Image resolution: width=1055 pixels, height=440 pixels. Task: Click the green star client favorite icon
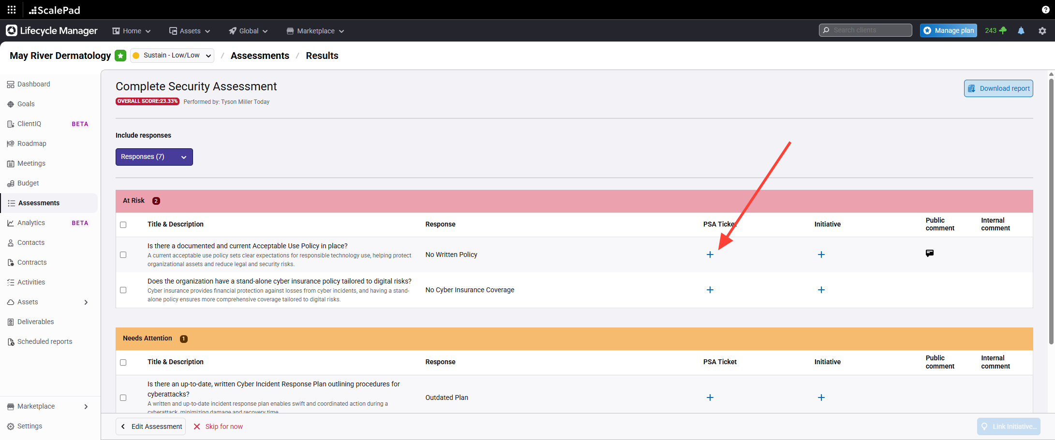coord(120,56)
